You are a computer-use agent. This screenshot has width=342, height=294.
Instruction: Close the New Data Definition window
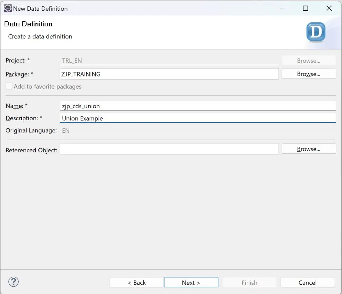[329, 8]
